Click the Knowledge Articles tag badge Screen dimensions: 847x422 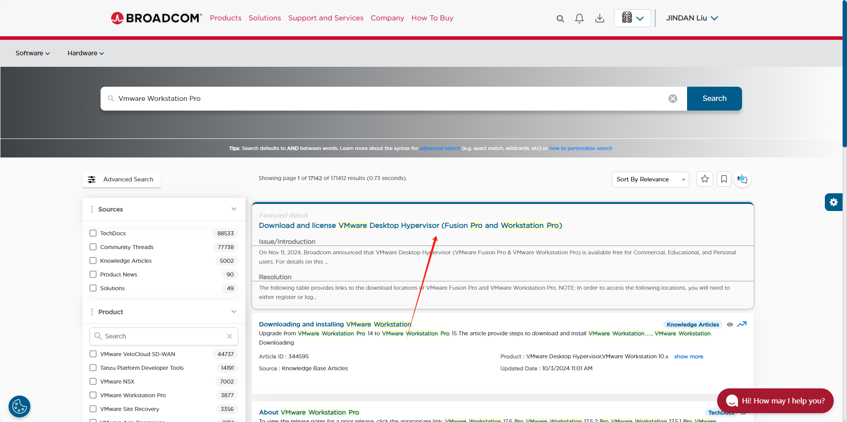[693, 325]
